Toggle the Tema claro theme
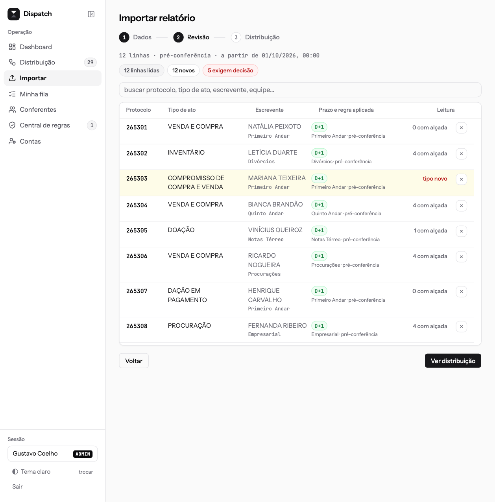 click(31, 472)
